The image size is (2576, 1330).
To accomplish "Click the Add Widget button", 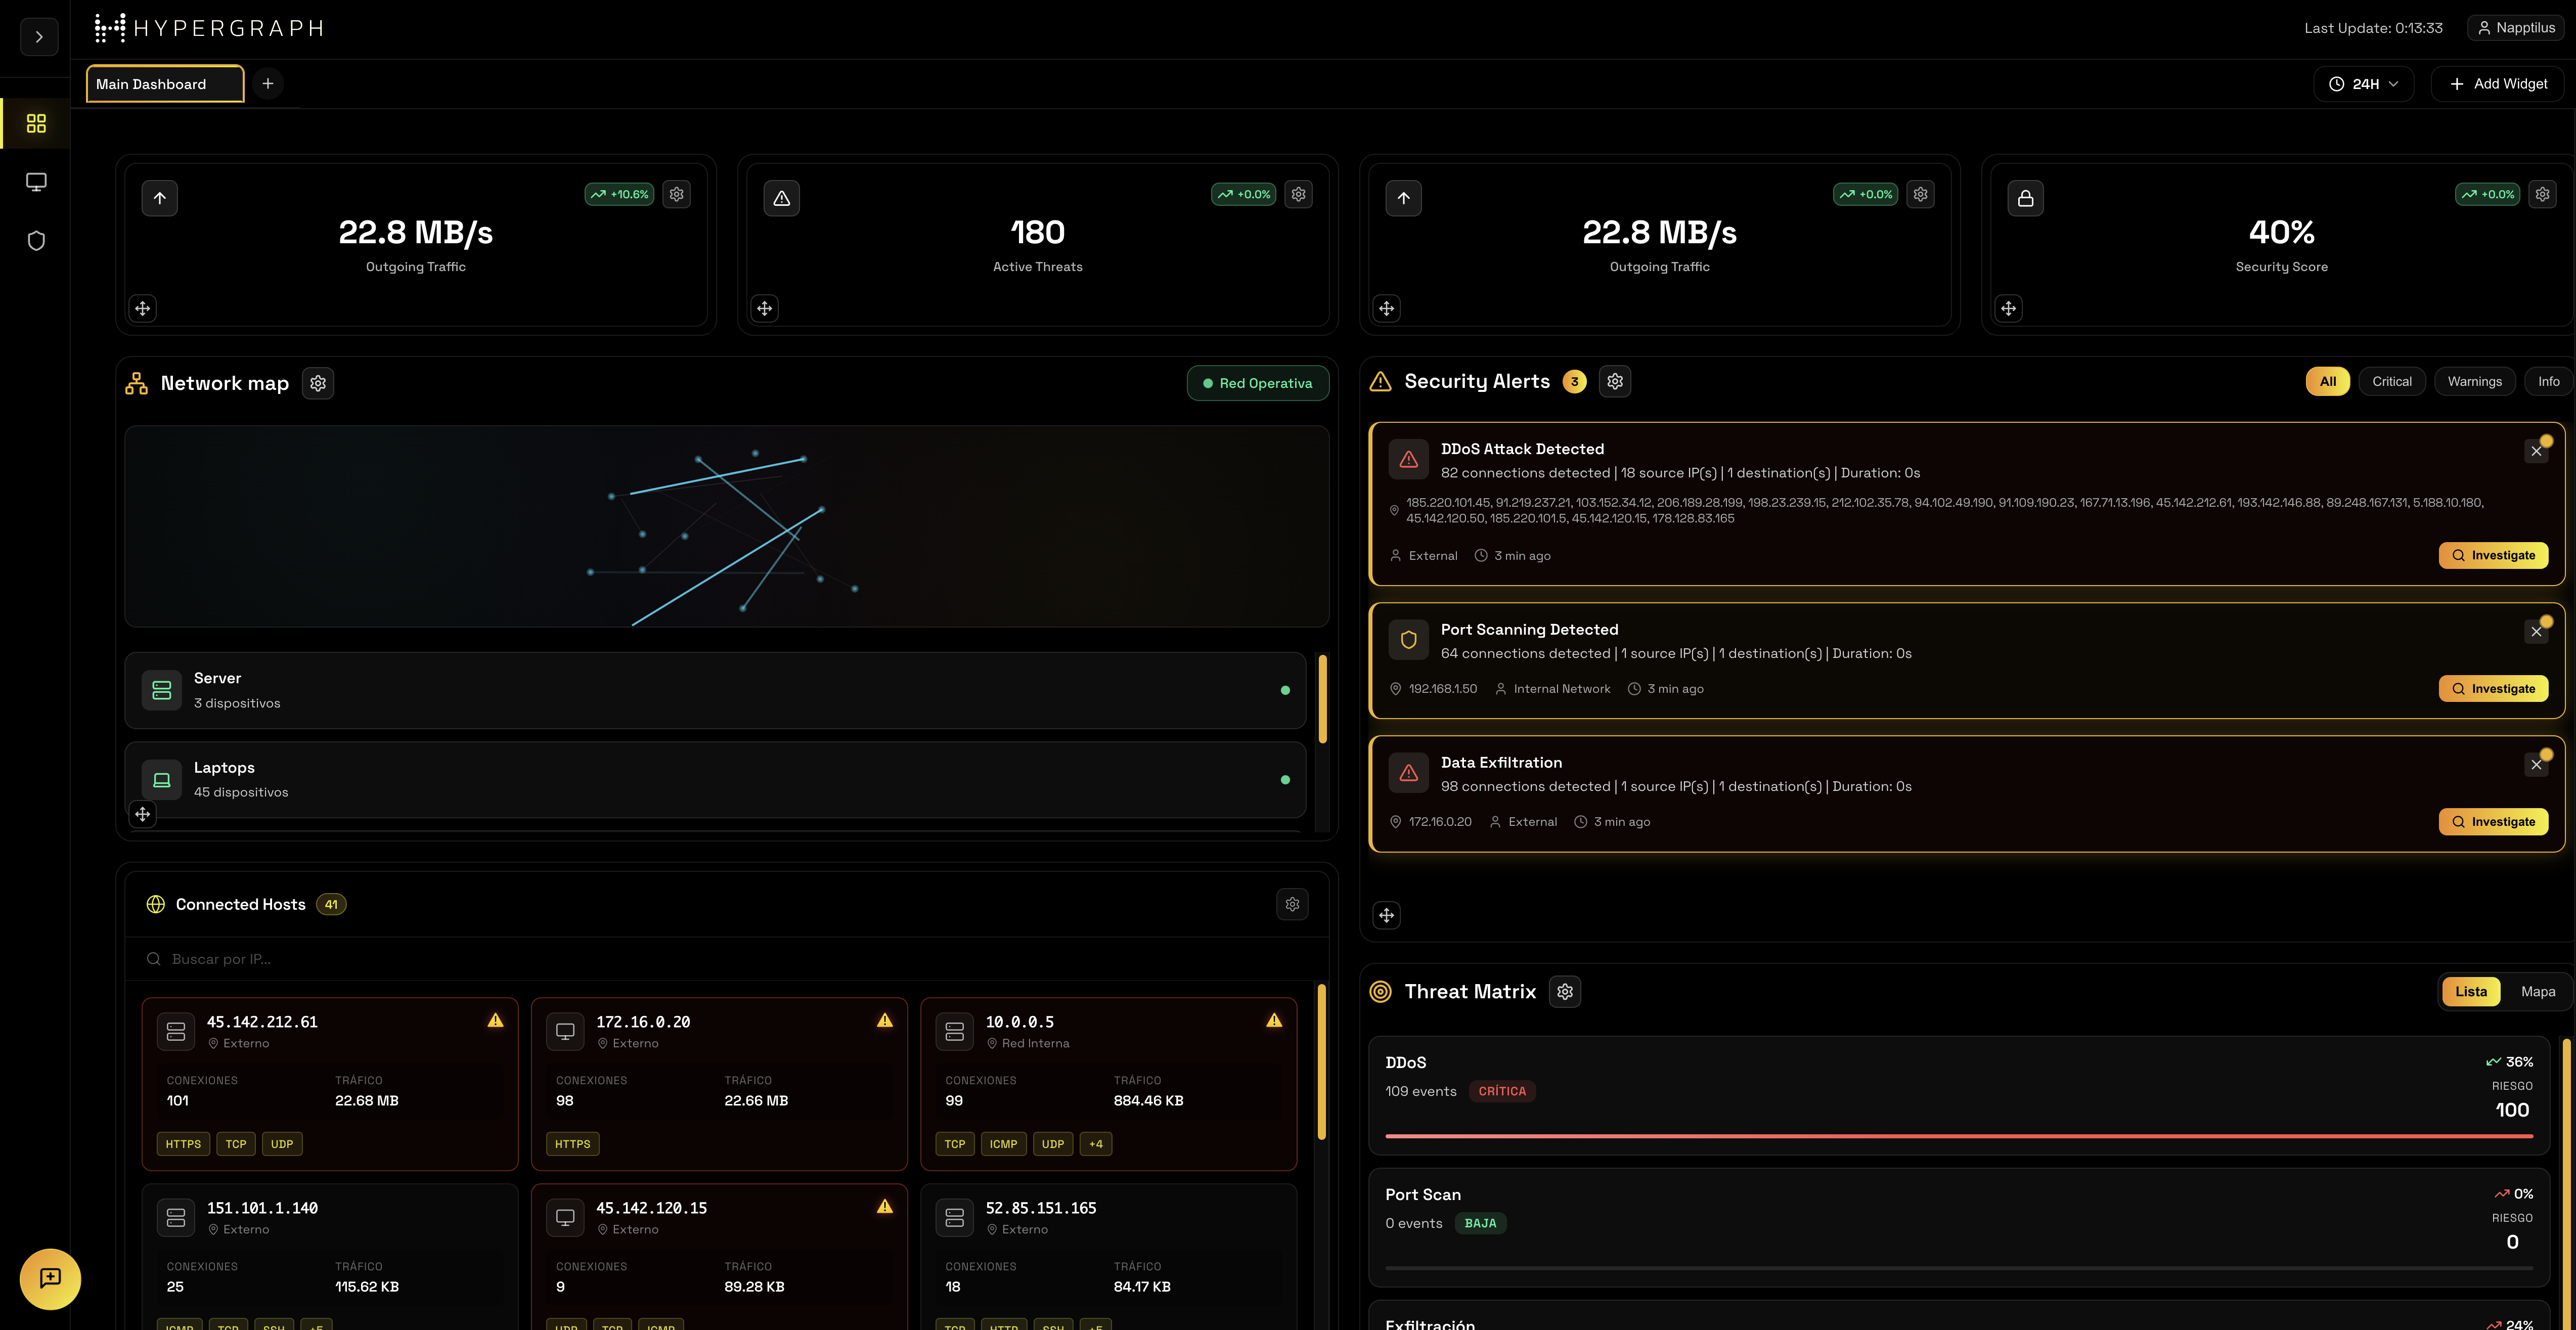I will point(2498,84).
